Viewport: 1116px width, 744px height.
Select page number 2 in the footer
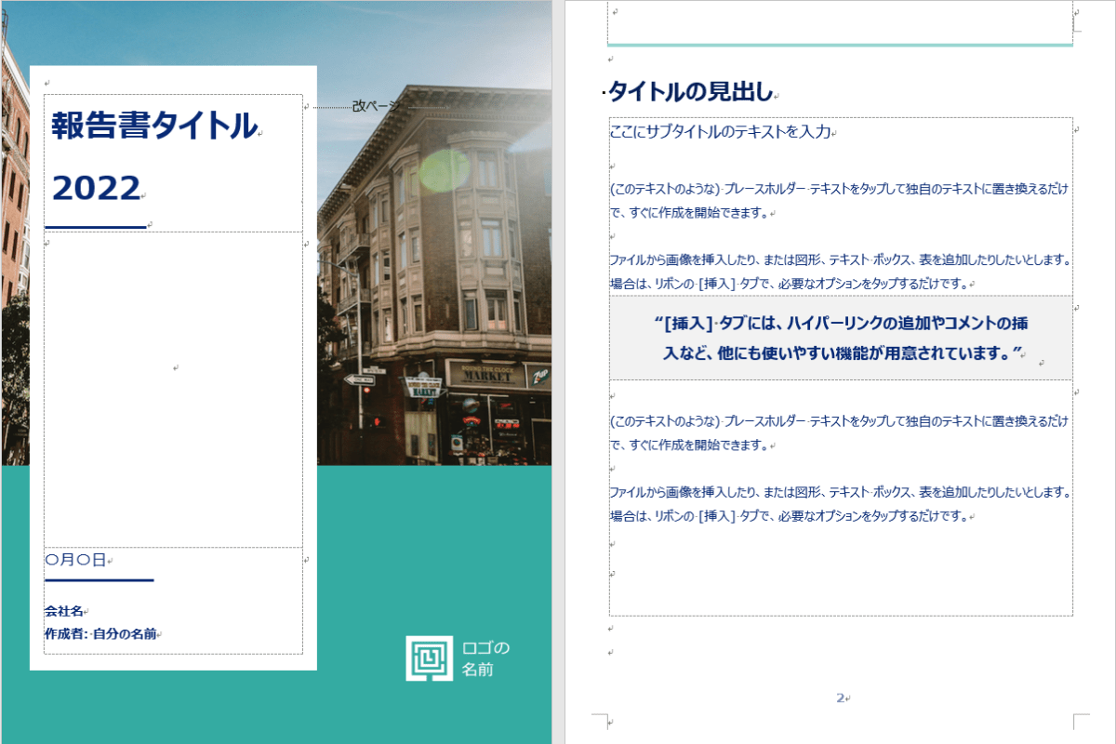pyautogui.click(x=840, y=697)
